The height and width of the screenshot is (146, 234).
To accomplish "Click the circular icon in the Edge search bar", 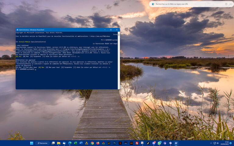I will tap(226, 4).
